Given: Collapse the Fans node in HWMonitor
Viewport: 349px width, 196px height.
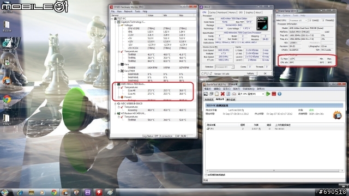Looking at the screenshot, I should coord(119,64).
